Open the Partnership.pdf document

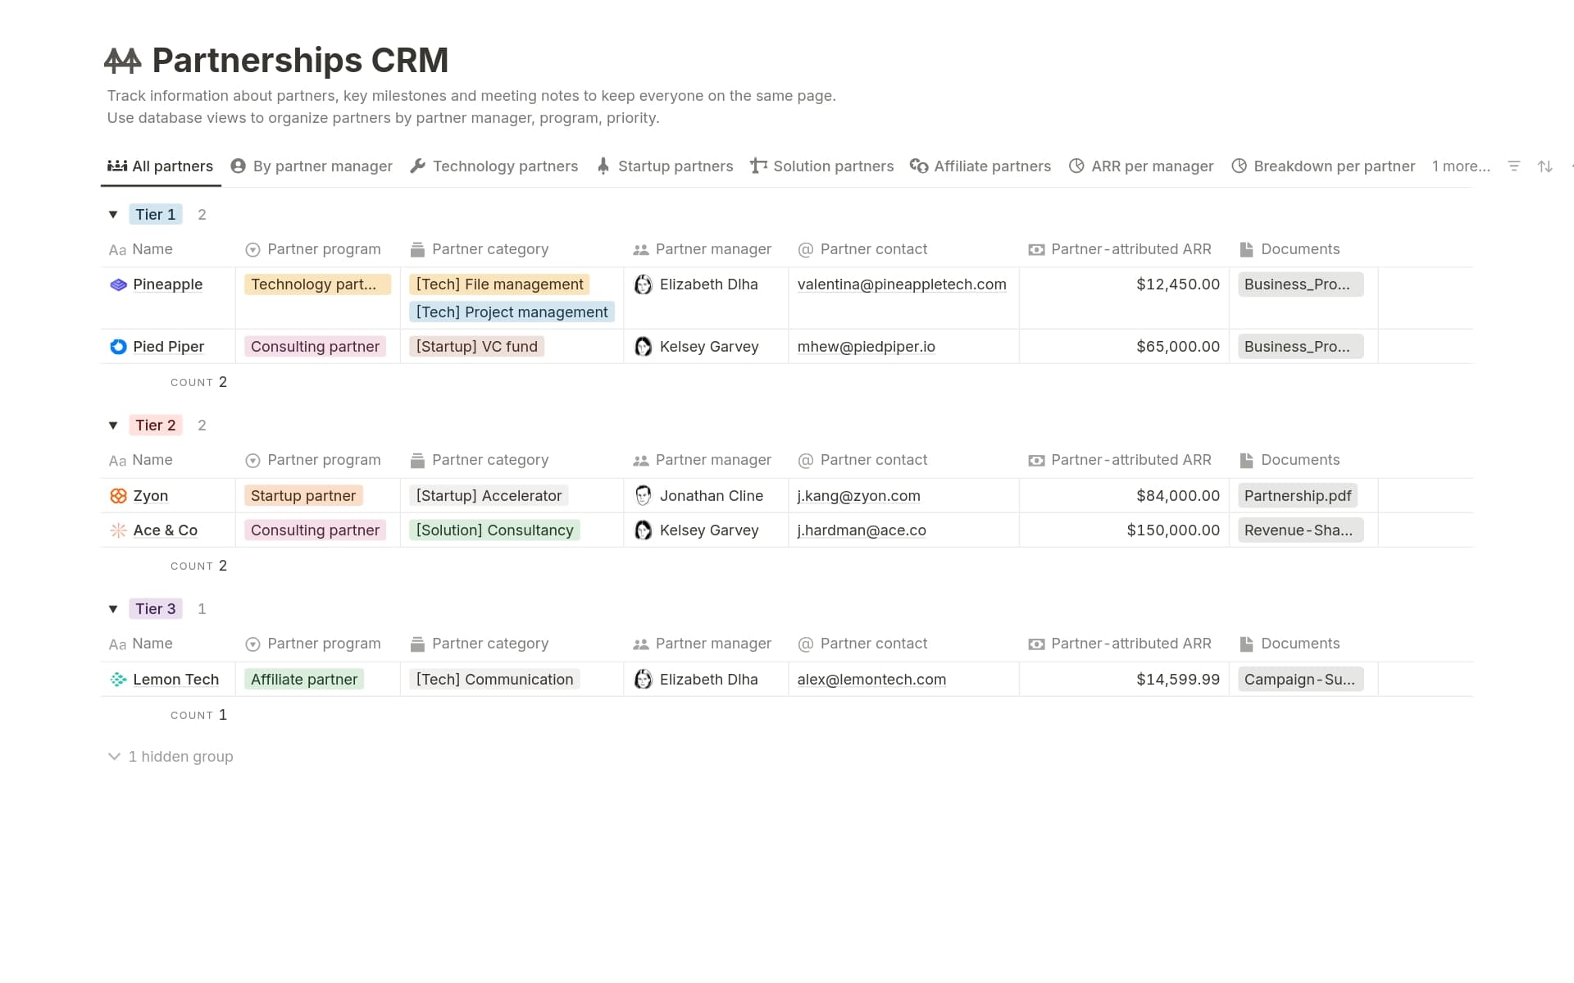[x=1297, y=496]
